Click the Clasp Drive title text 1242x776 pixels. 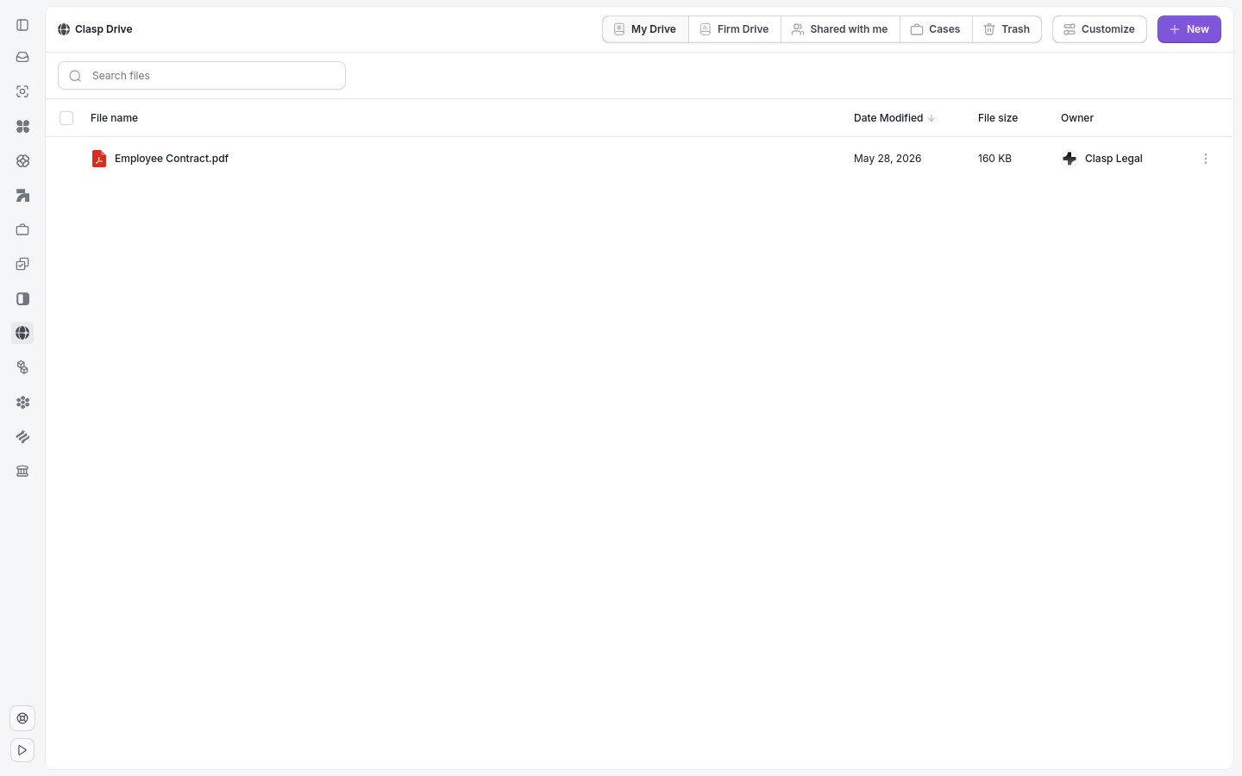103,29
